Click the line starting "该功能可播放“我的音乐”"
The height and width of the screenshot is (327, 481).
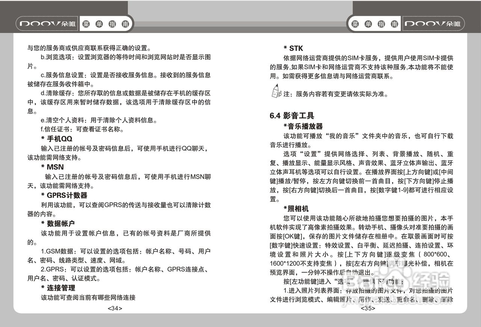[x=368, y=136]
